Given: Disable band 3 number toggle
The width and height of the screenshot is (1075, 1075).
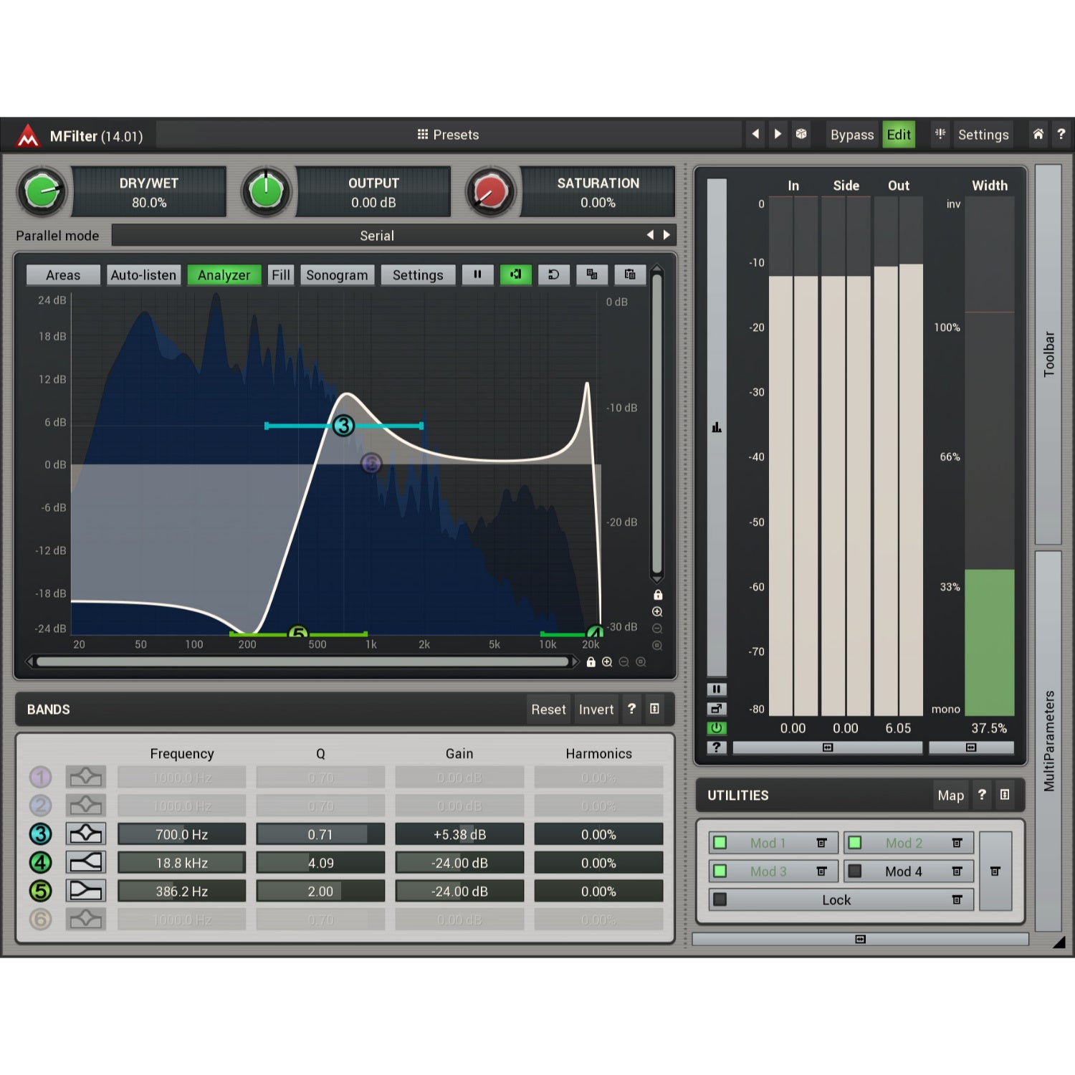Looking at the screenshot, I should [41, 834].
